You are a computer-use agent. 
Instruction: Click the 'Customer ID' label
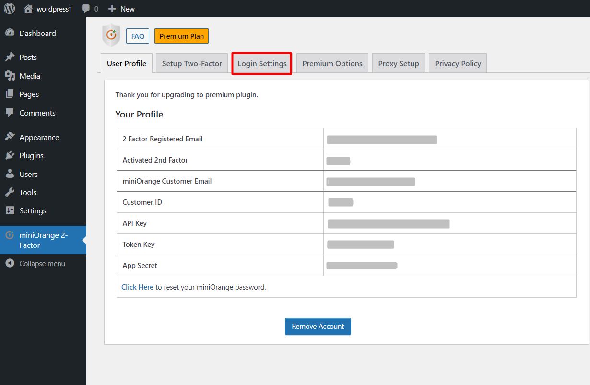pos(142,202)
